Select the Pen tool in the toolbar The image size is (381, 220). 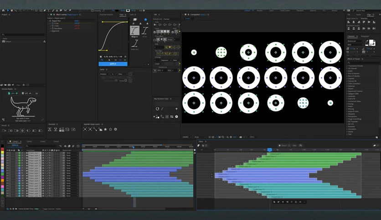[x=45, y=10]
